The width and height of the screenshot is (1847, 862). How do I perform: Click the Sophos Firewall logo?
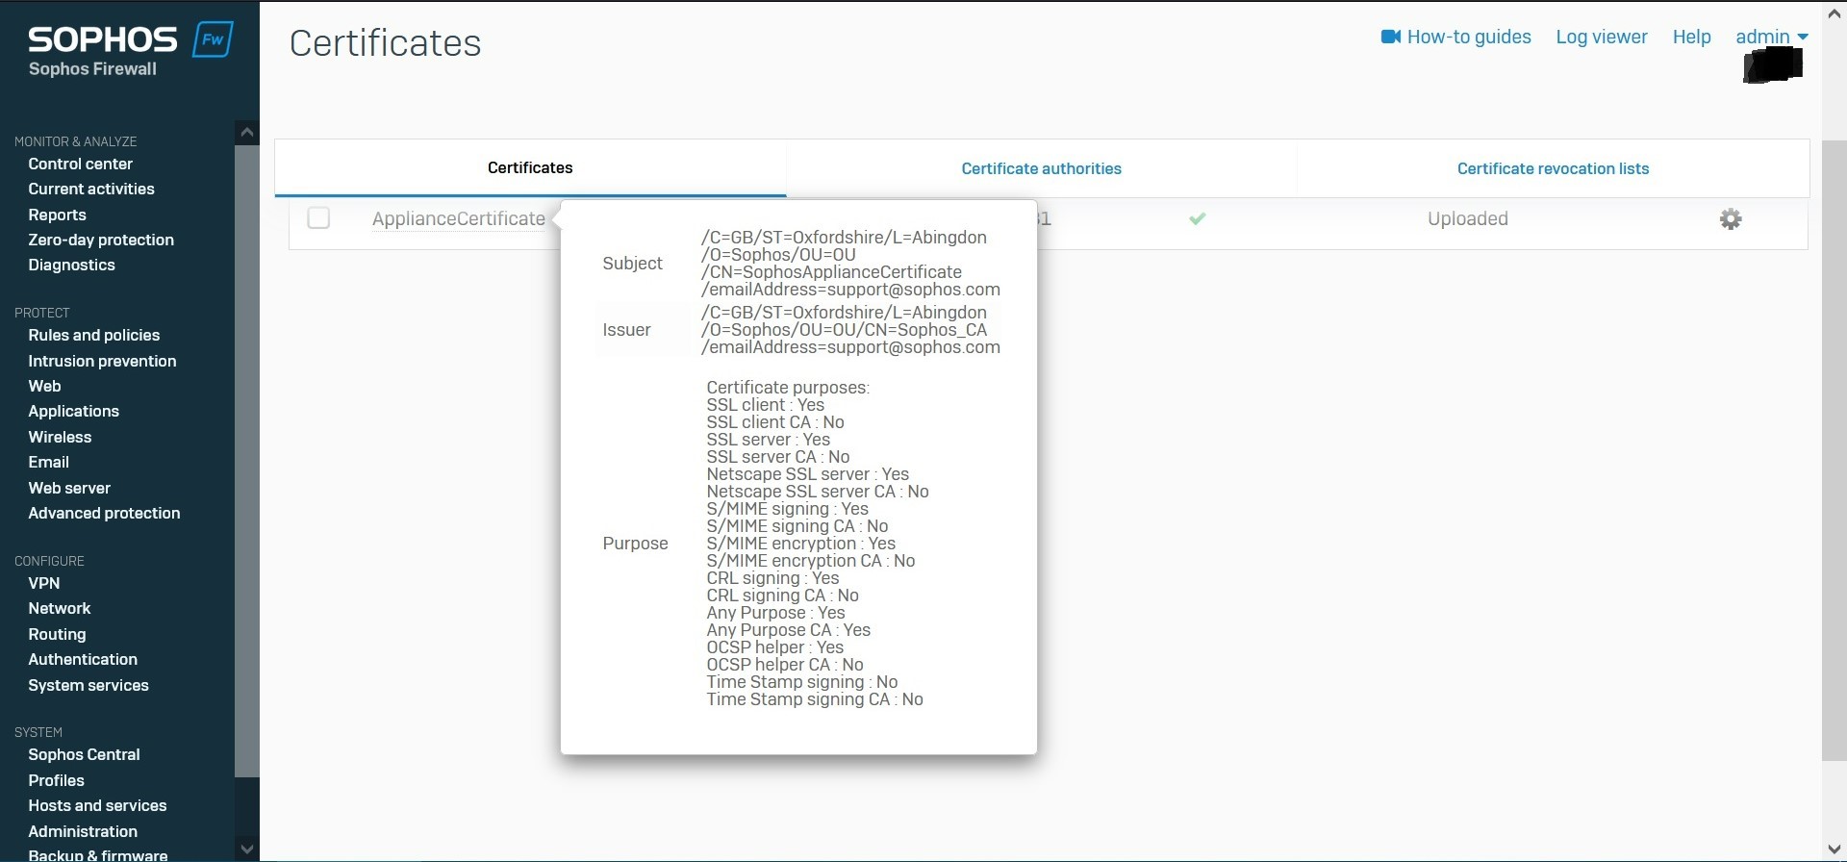point(130,49)
